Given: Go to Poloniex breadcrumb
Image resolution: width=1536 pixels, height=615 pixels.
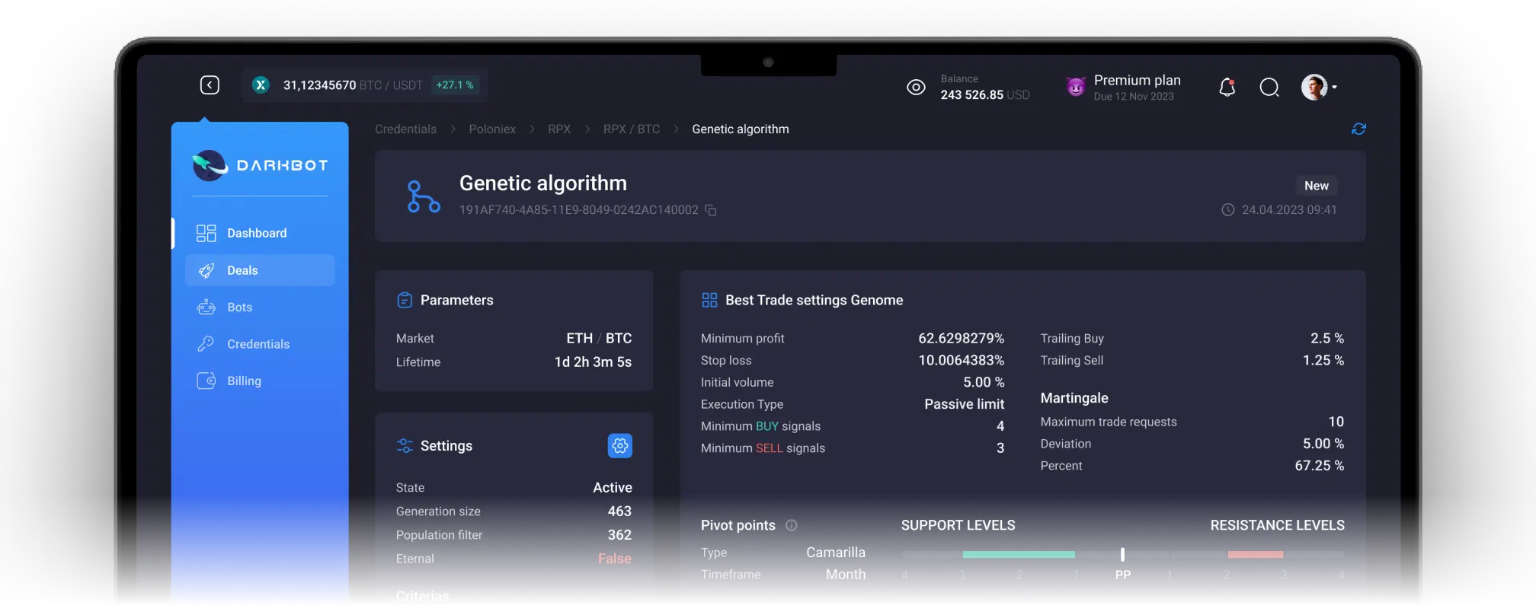Looking at the screenshot, I should [x=492, y=129].
